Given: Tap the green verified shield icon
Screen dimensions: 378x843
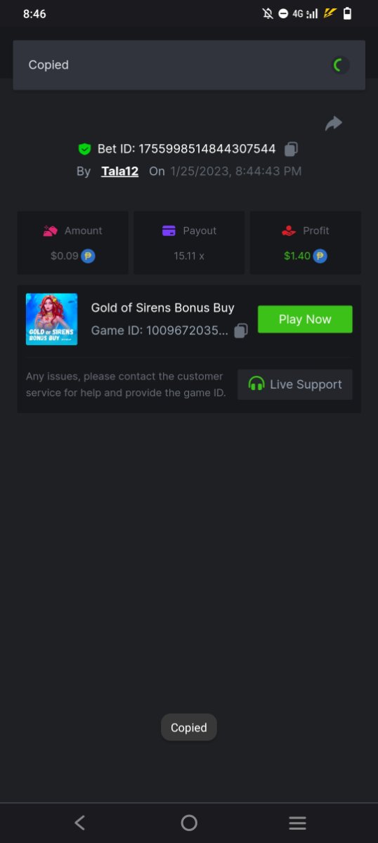Looking at the screenshot, I should (84, 149).
